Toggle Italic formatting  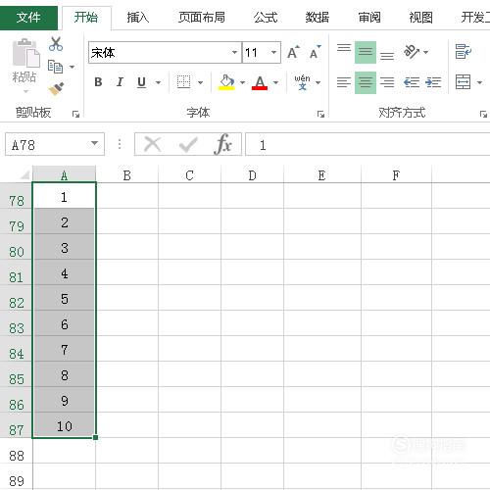pos(120,82)
